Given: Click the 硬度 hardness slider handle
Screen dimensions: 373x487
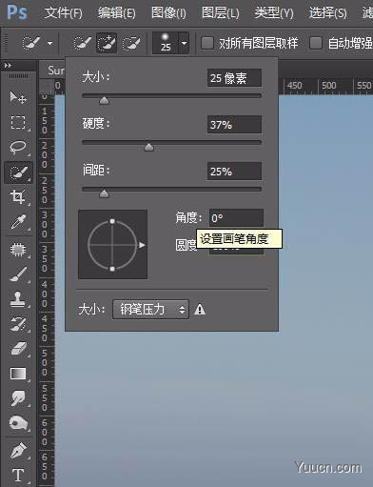Looking at the screenshot, I should tap(148, 147).
